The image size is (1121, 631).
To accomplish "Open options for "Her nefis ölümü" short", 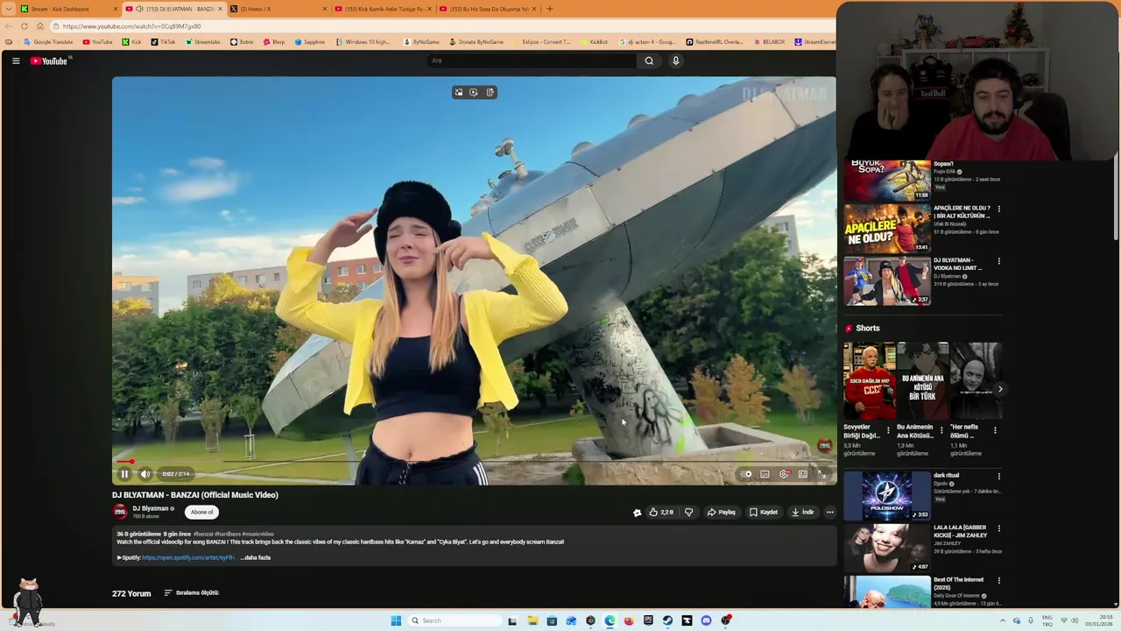I will pos(995,430).
